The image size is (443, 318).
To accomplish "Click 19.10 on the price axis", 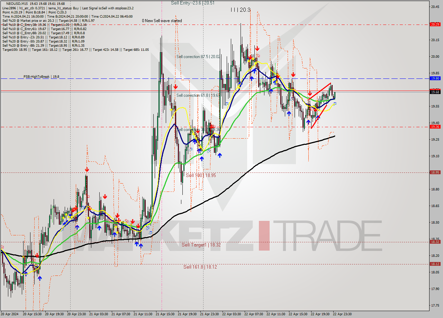I will [x=435, y=156].
